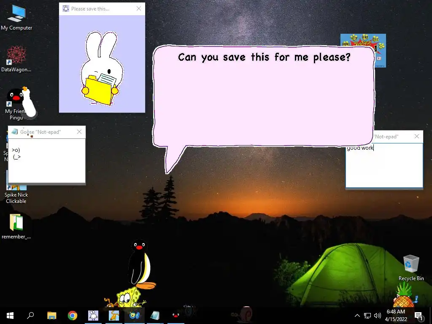Open the My Computer desktop icon

(16, 17)
